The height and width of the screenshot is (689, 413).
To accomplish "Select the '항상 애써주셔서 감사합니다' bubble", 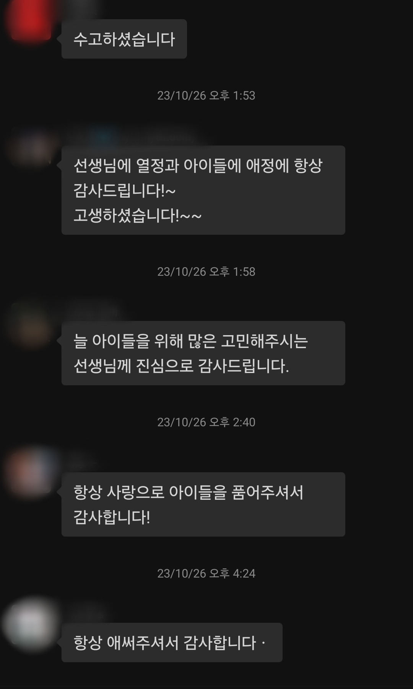I will pos(172,642).
